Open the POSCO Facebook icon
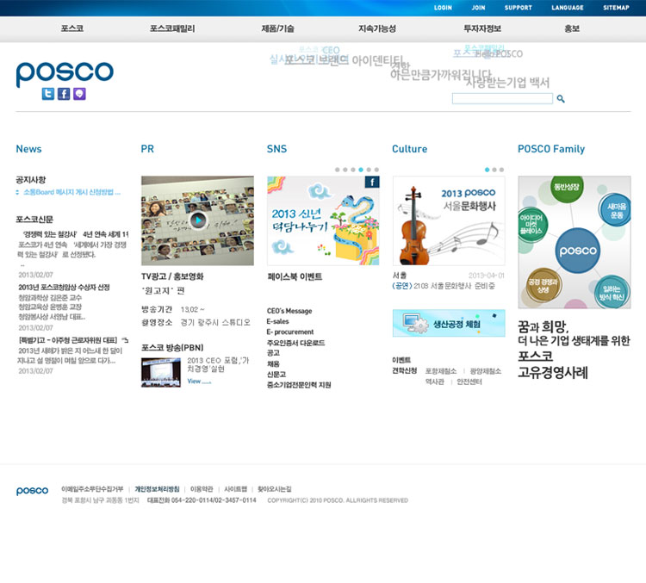646x583 pixels. coord(64,94)
